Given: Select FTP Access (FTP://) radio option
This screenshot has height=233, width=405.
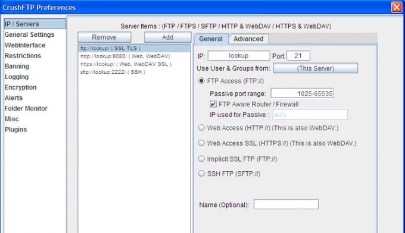Looking at the screenshot, I should coord(201,81).
